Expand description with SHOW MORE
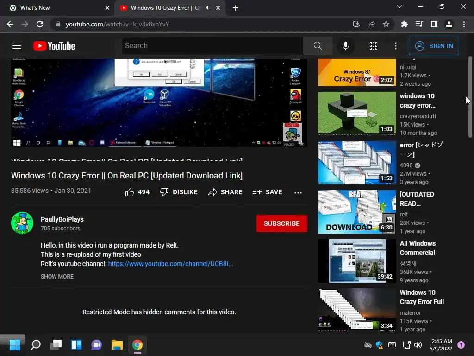 tap(57, 276)
